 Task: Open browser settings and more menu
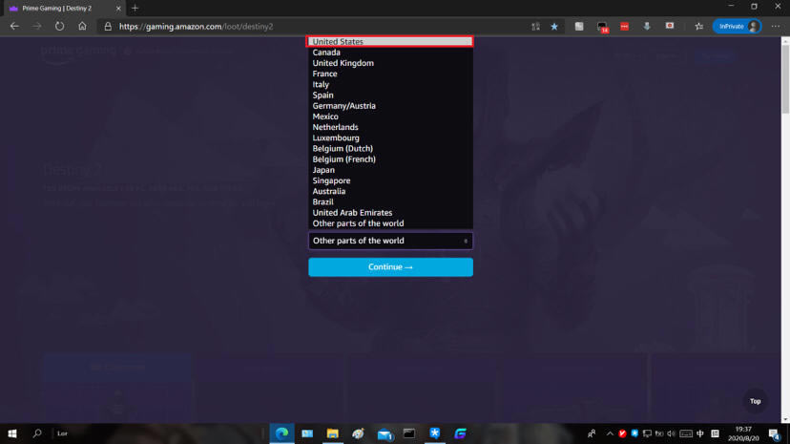[x=776, y=26]
